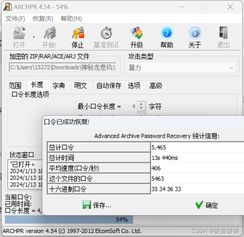This screenshot has width=244, height=237.
Task: Close the ARCHPR window
Action: 230,7
